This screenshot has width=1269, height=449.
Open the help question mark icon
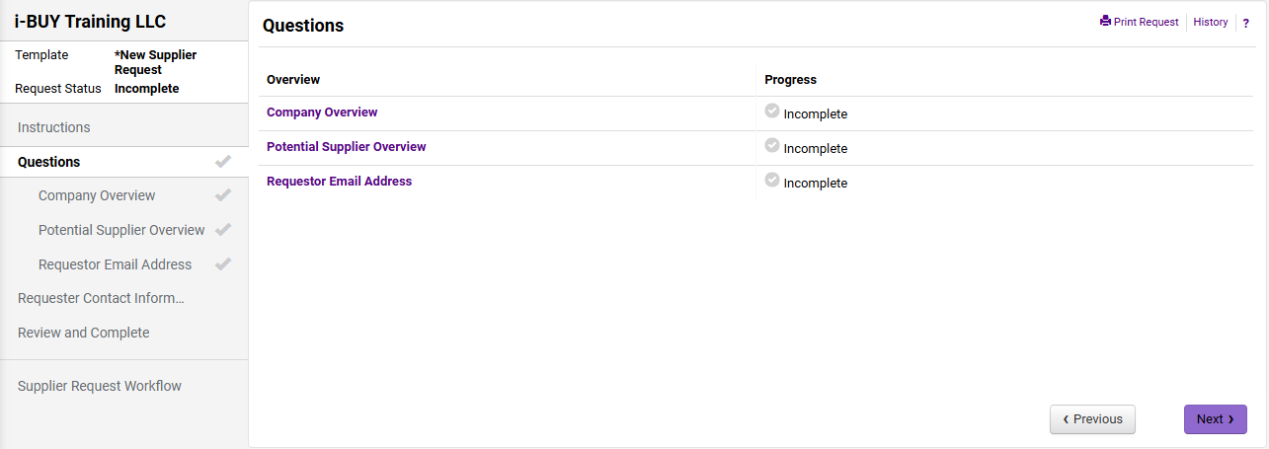pos(1245,23)
